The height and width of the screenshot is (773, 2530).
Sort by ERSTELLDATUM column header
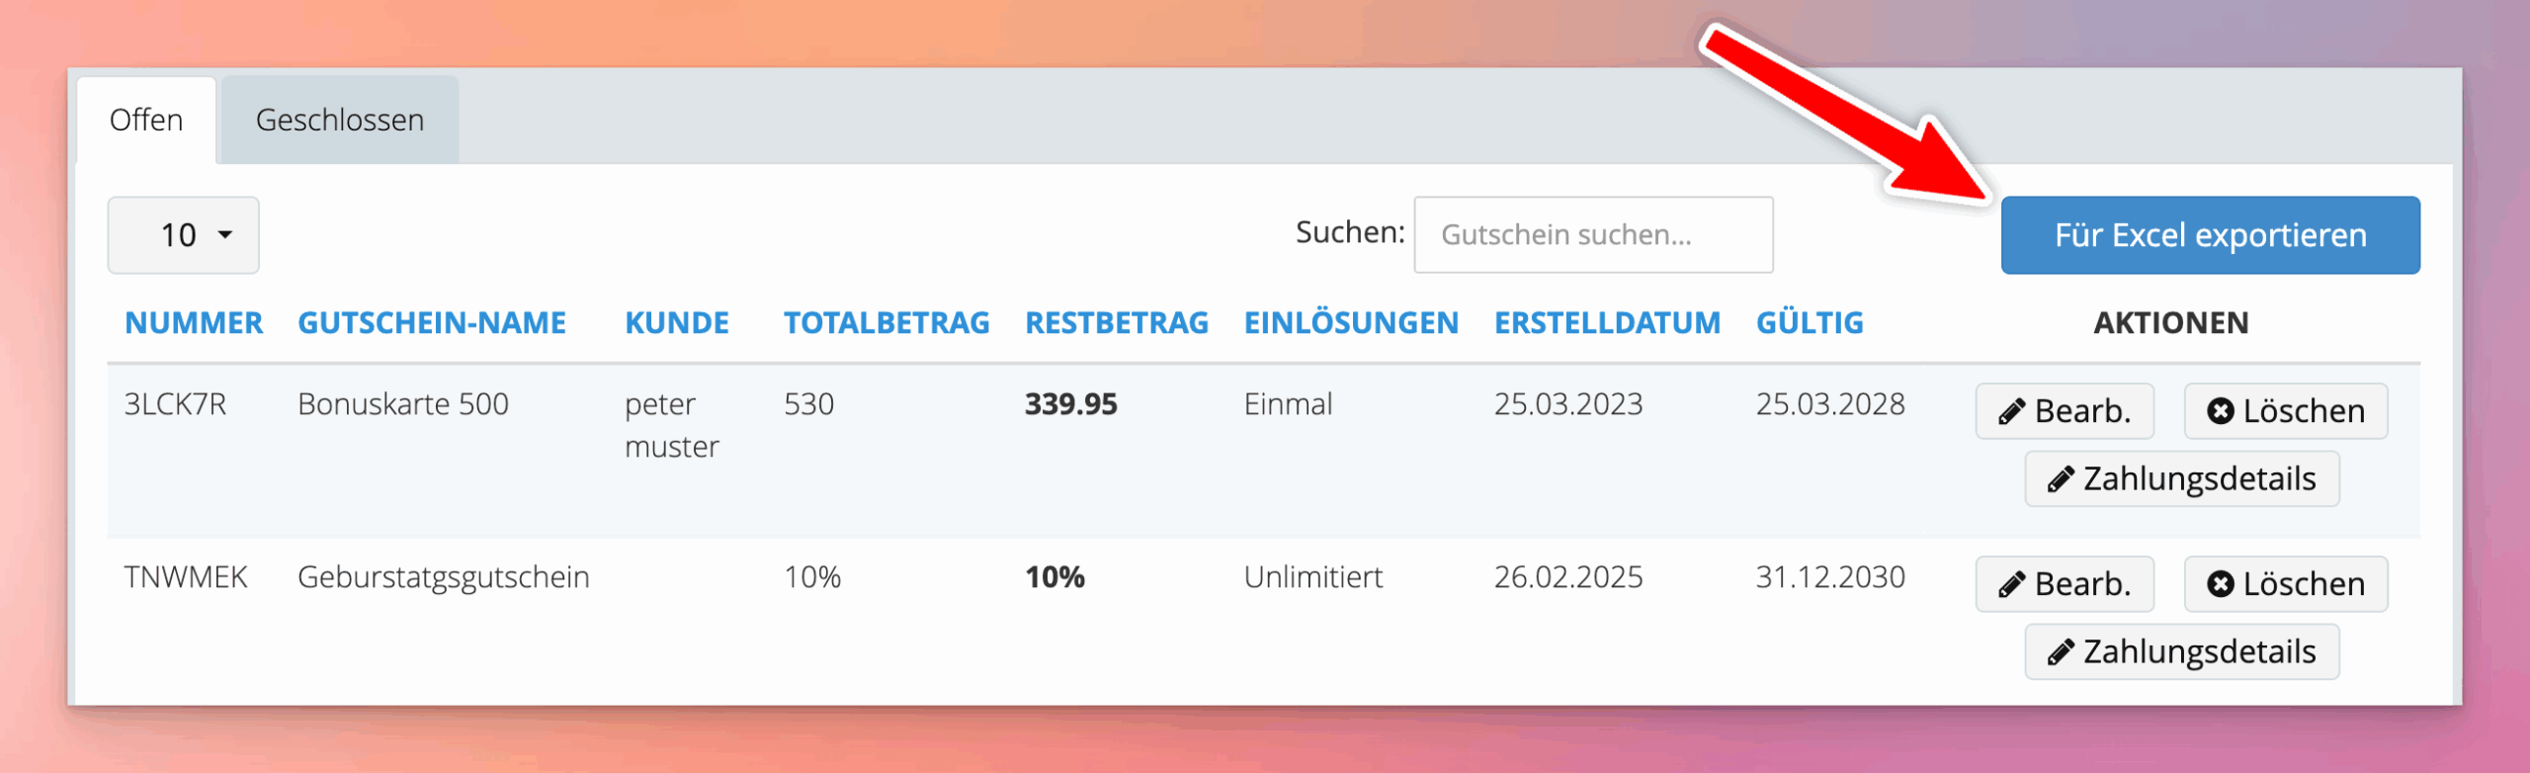point(1607,323)
